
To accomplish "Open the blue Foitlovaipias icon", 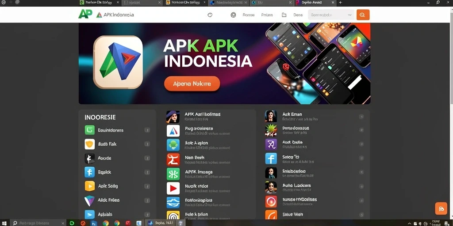I will click(173, 202).
